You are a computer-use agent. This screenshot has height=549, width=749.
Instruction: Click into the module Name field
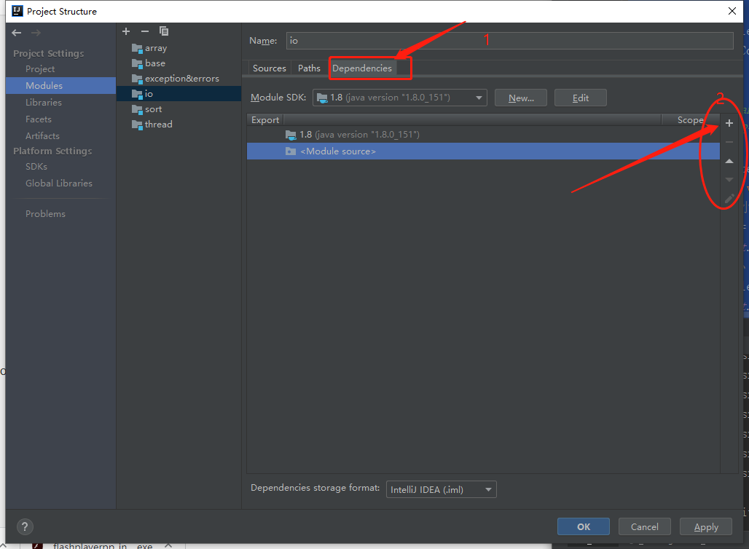click(509, 41)
